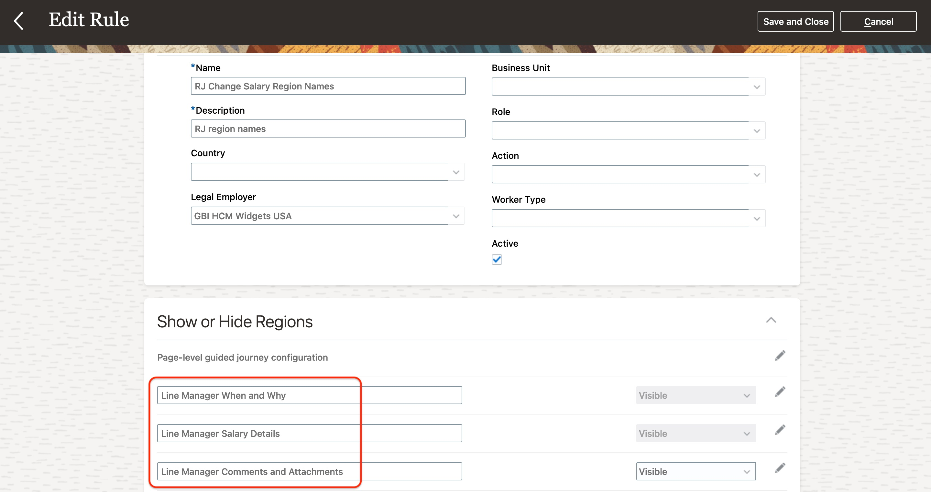Open the Country dropdown arrow
Image resolution: width=931 pixels, height=492 pixels.
456,172
